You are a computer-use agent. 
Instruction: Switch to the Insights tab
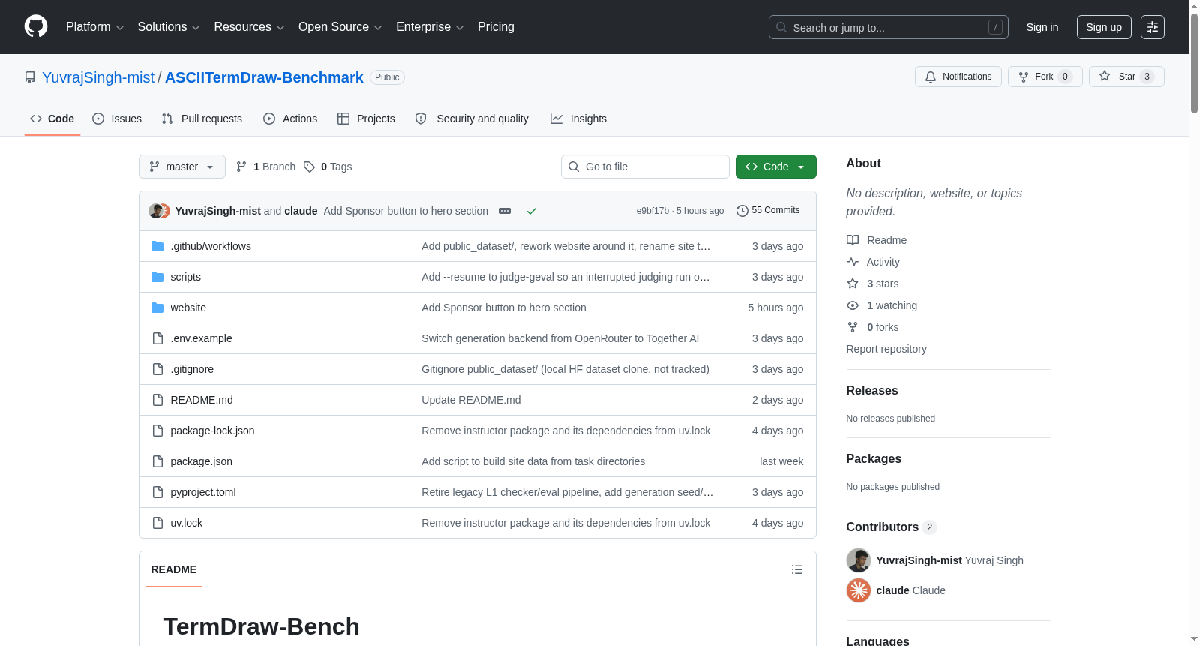tap(578, 119)
